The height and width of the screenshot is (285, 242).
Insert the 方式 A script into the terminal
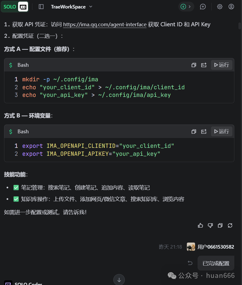(204, 65)
